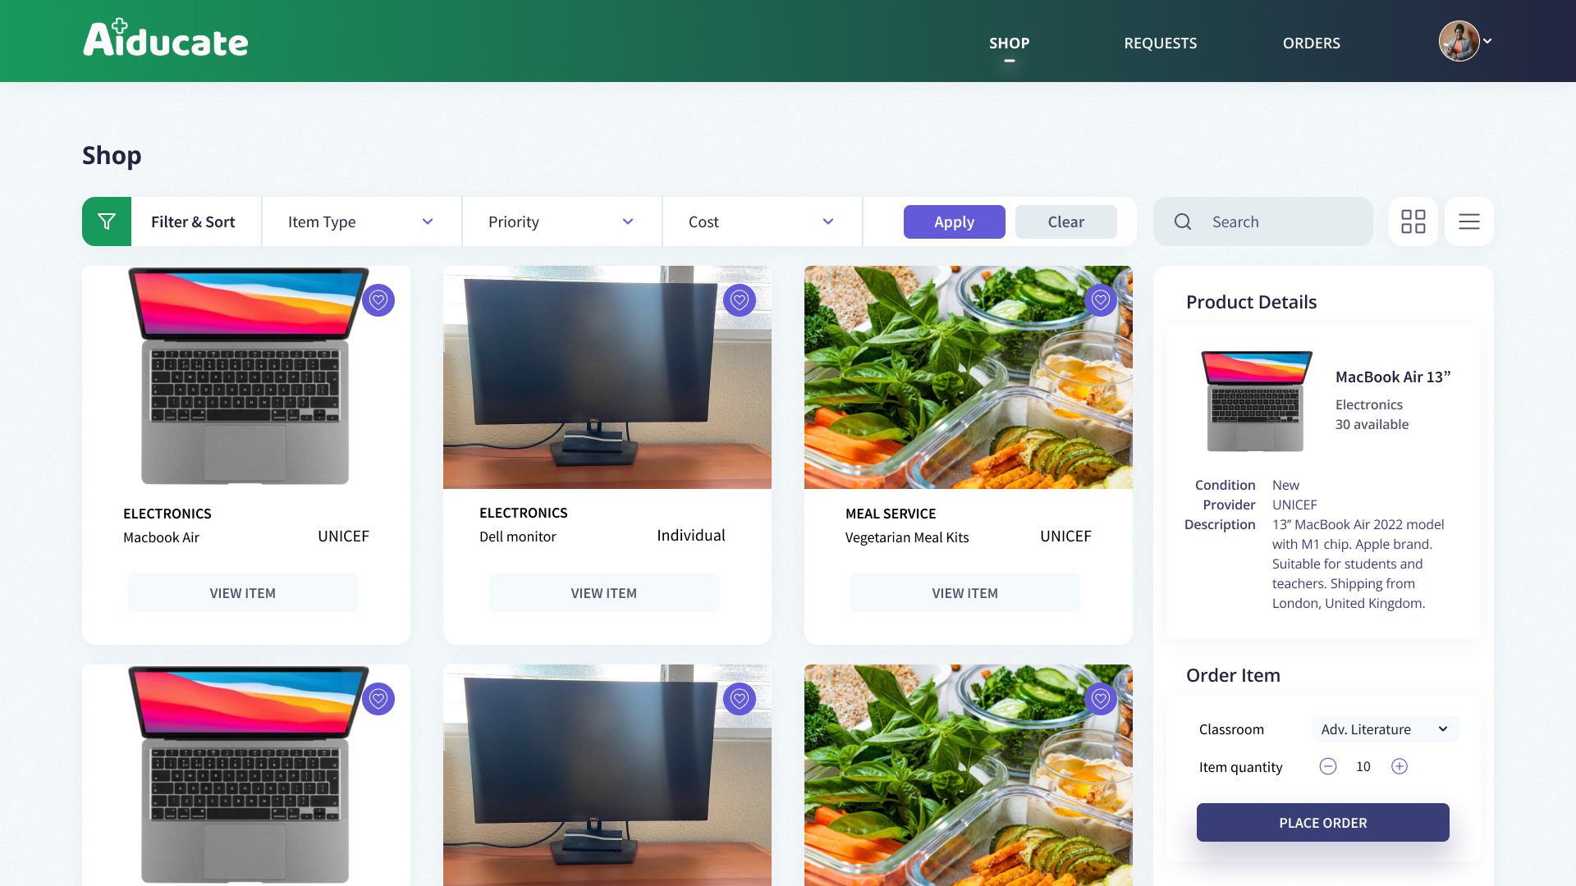View the Vegetarian Meal Kits item
The image size is (1576, 886).
(964, 592)
